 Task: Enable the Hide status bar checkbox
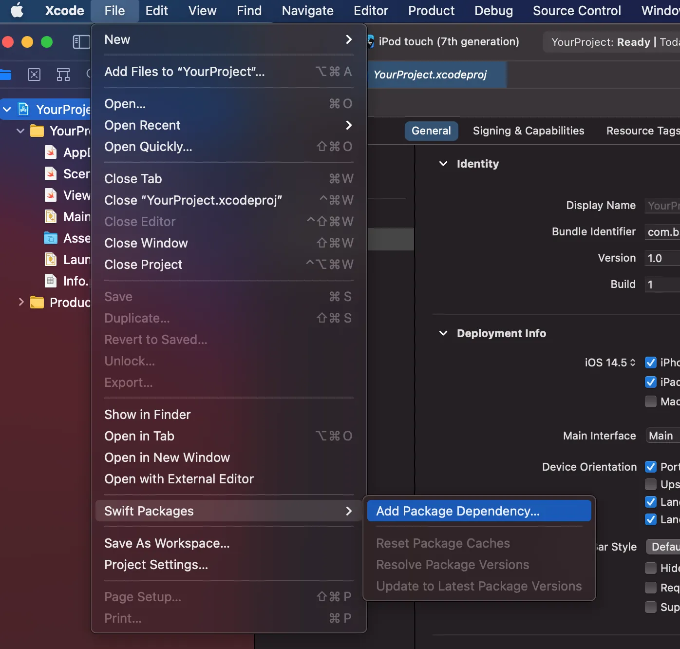pos(651,568)
